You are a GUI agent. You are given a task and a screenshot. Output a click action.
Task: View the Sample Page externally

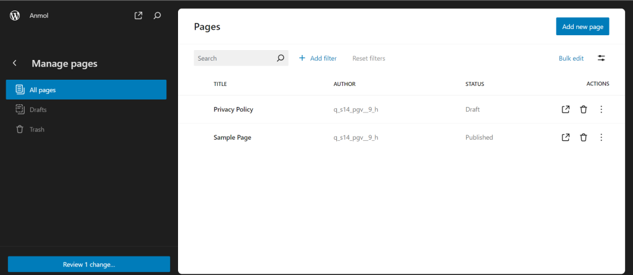click(566, 137)
